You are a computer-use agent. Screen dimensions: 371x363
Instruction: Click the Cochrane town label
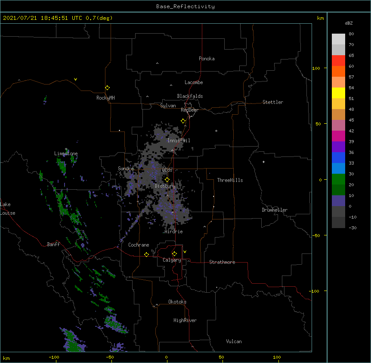[139, 245]
